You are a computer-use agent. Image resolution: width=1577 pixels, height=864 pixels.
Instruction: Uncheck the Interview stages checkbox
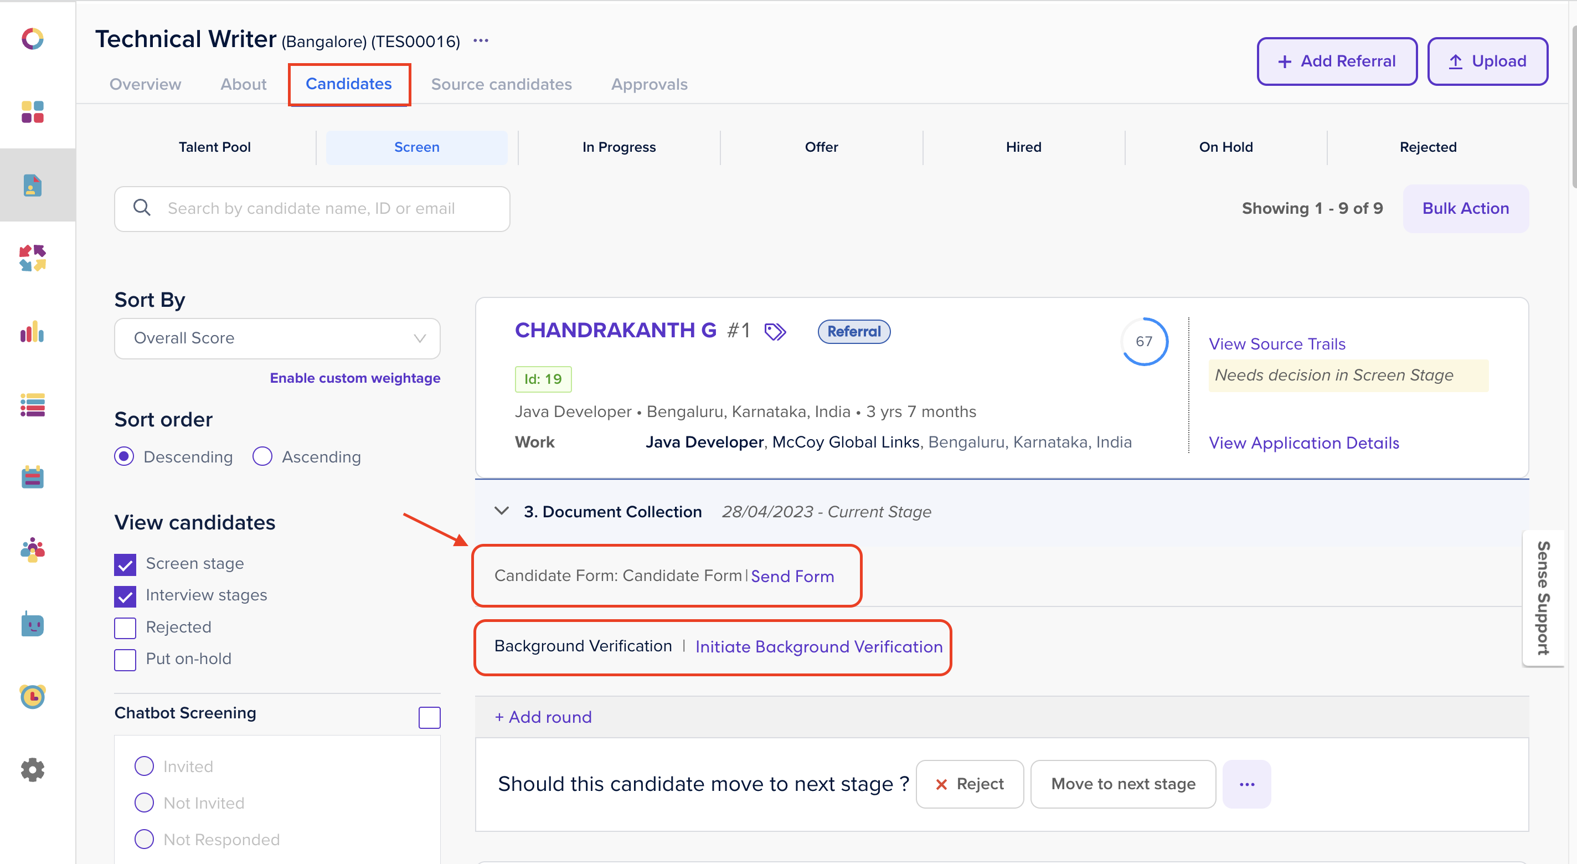[125, 596]
